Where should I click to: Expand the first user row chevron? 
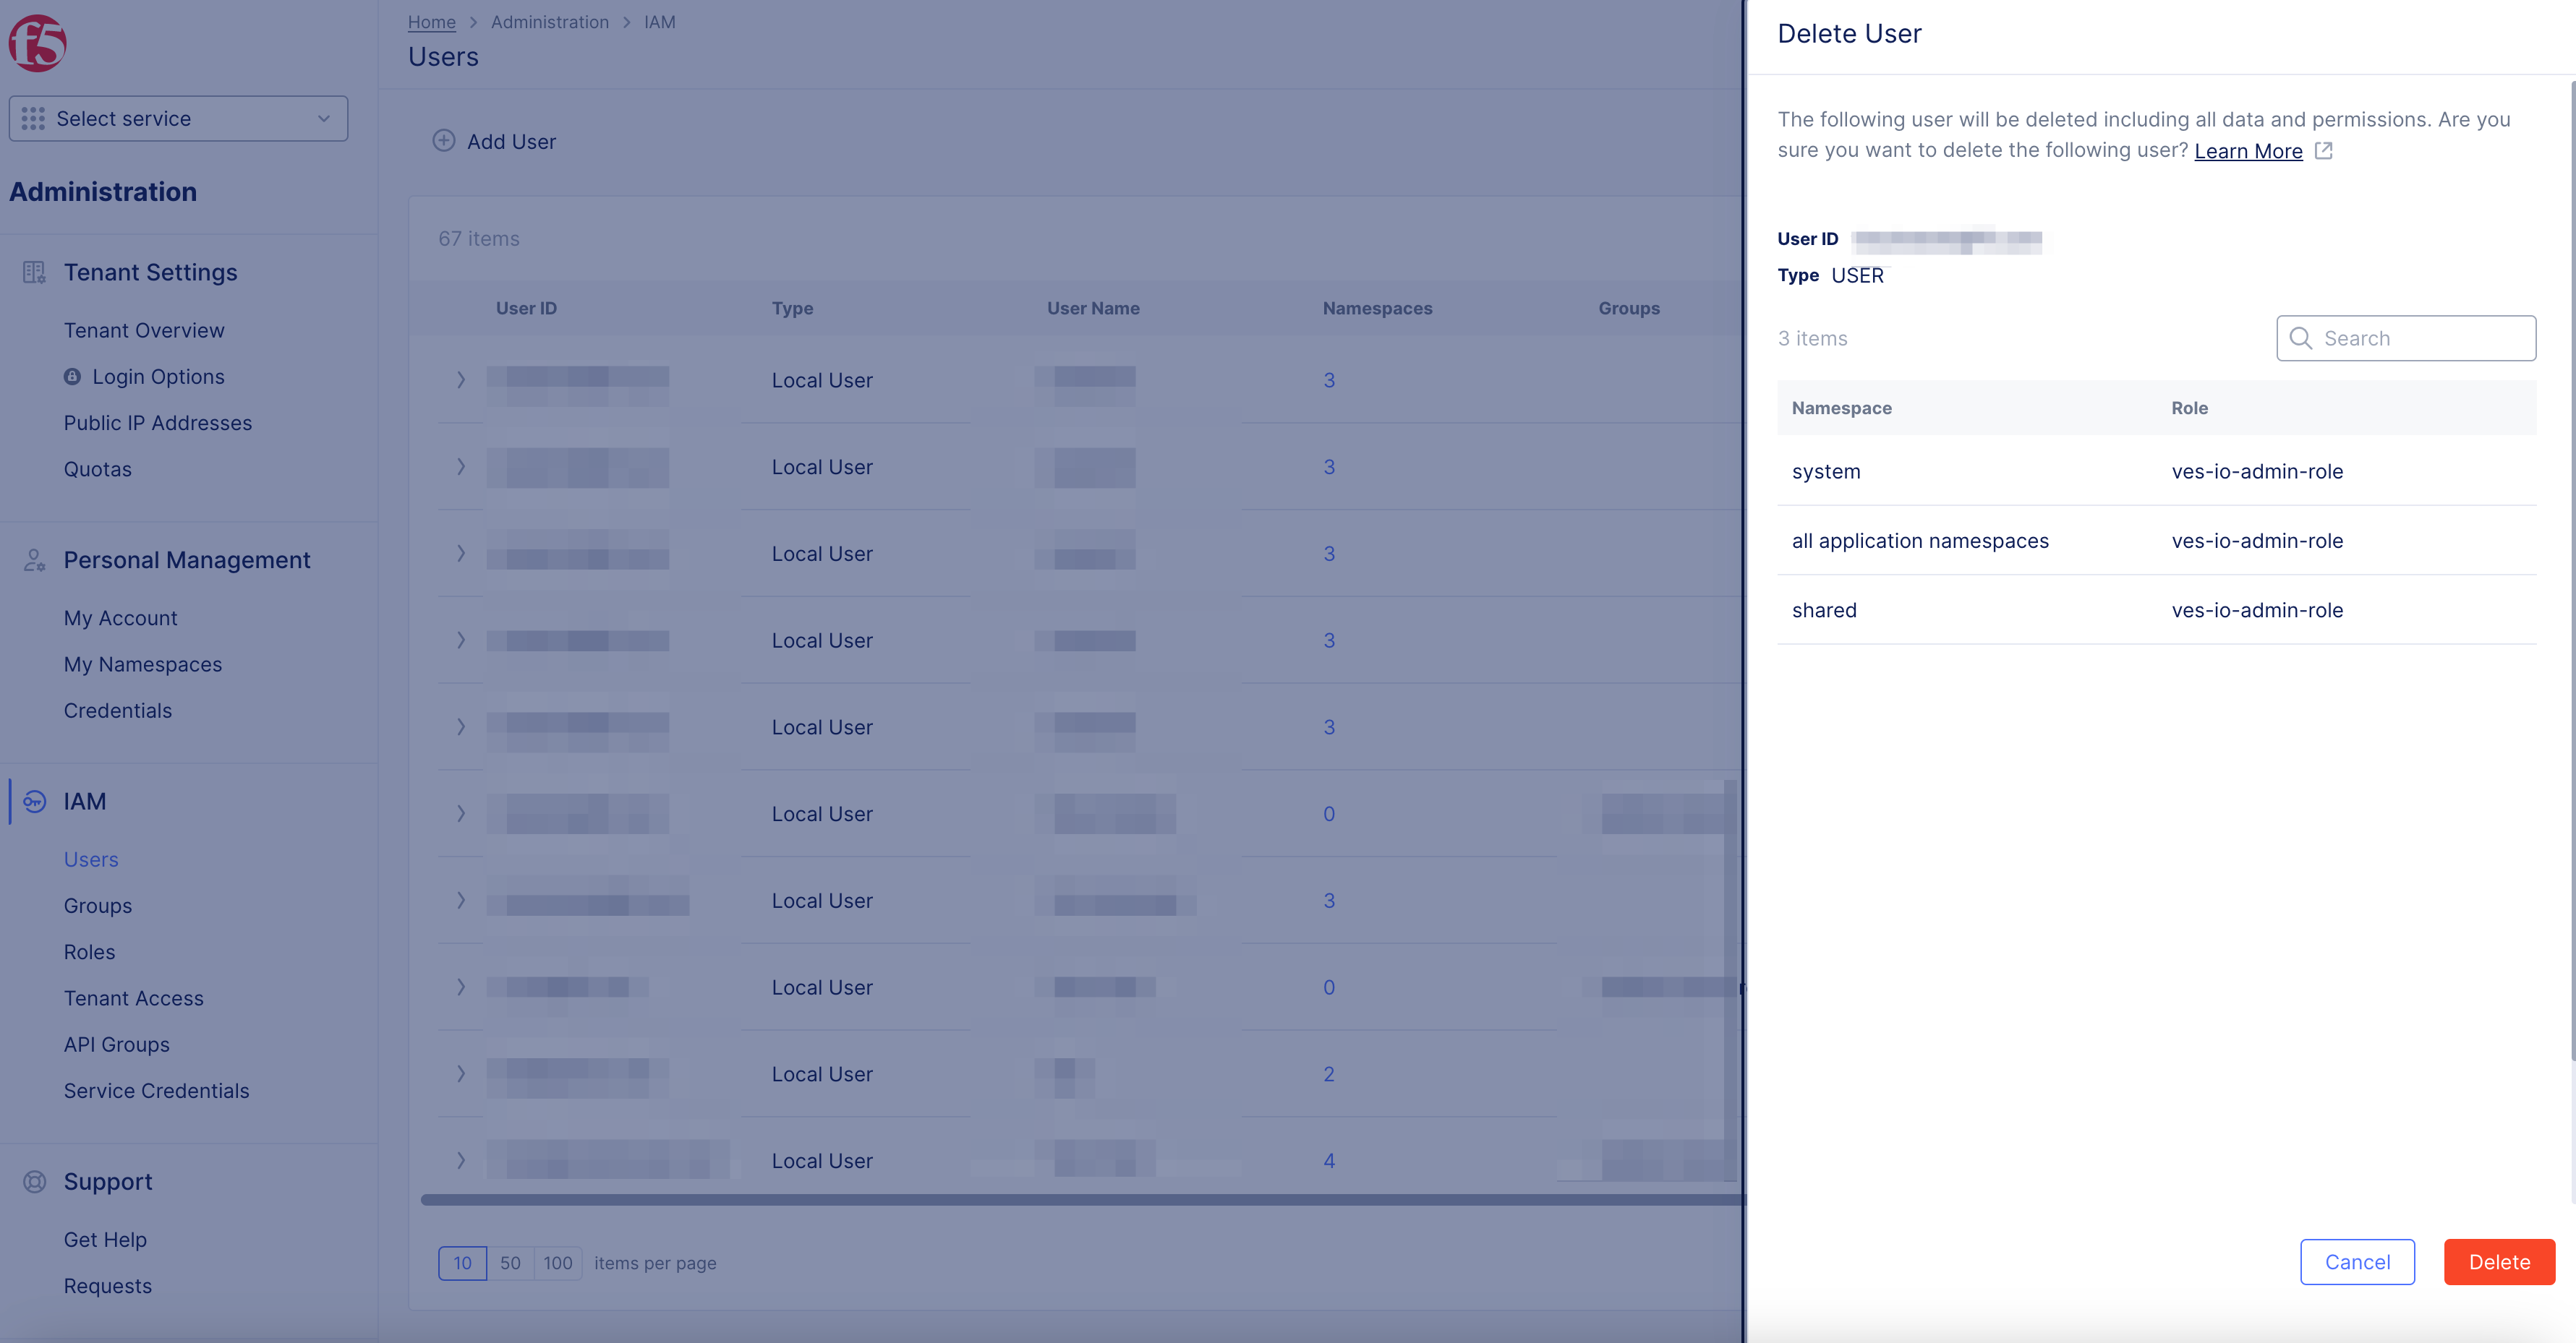point(461,379)
